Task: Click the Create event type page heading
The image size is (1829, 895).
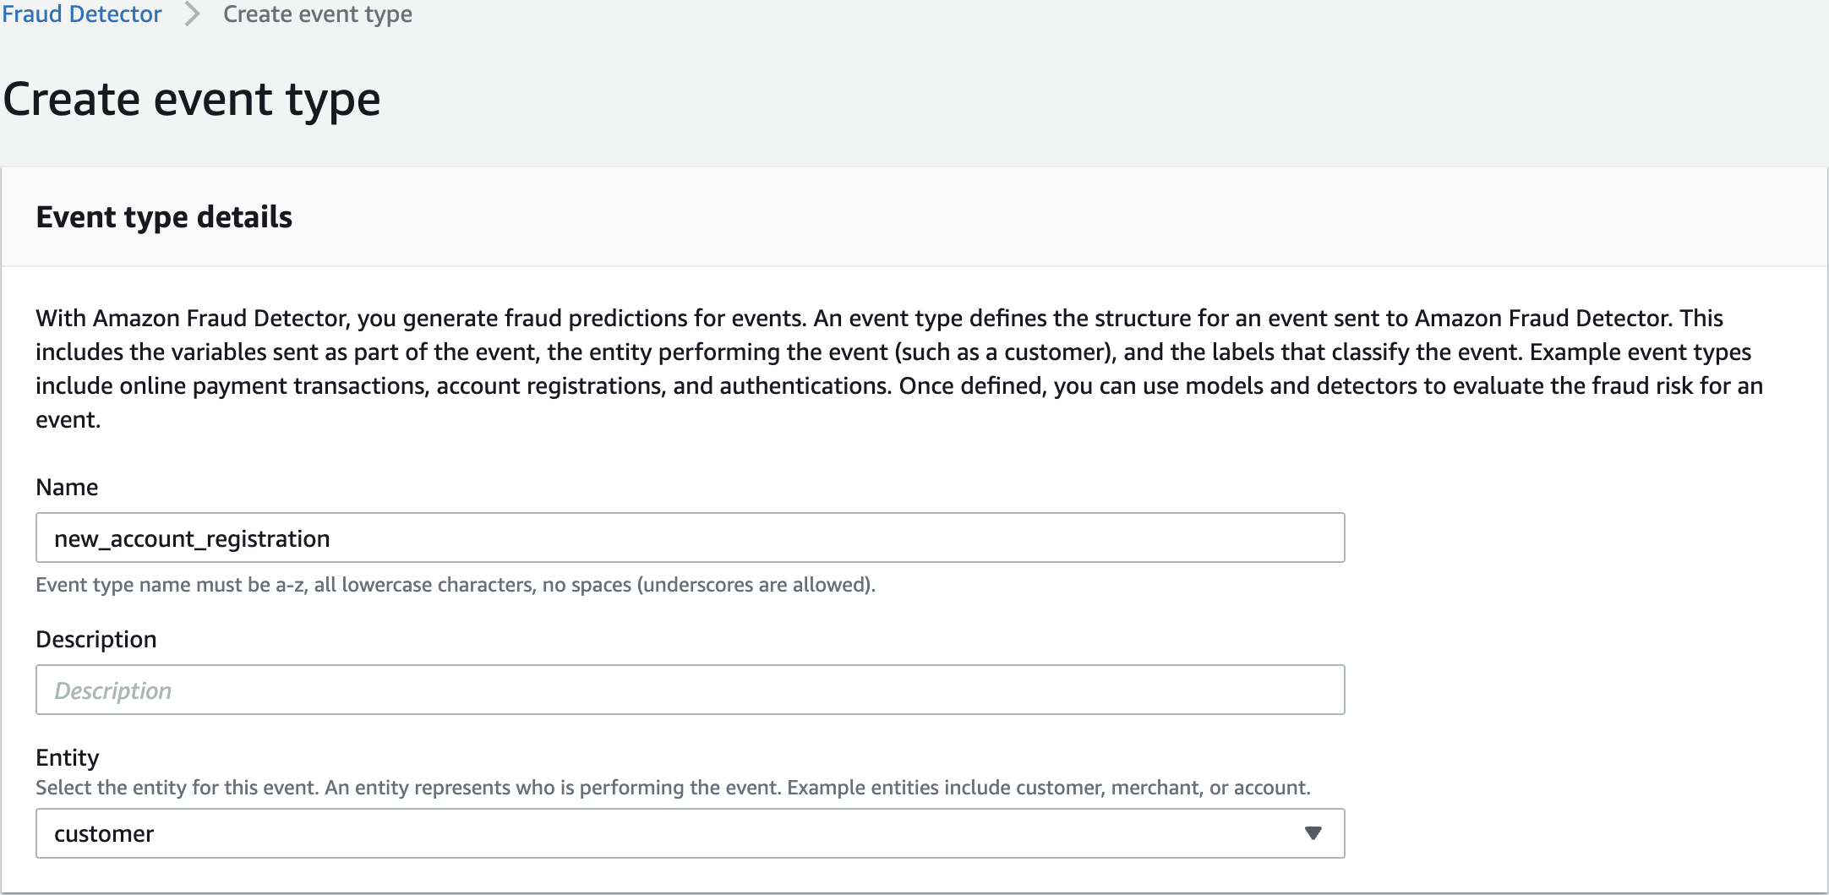Action: [x=192, y=100]
